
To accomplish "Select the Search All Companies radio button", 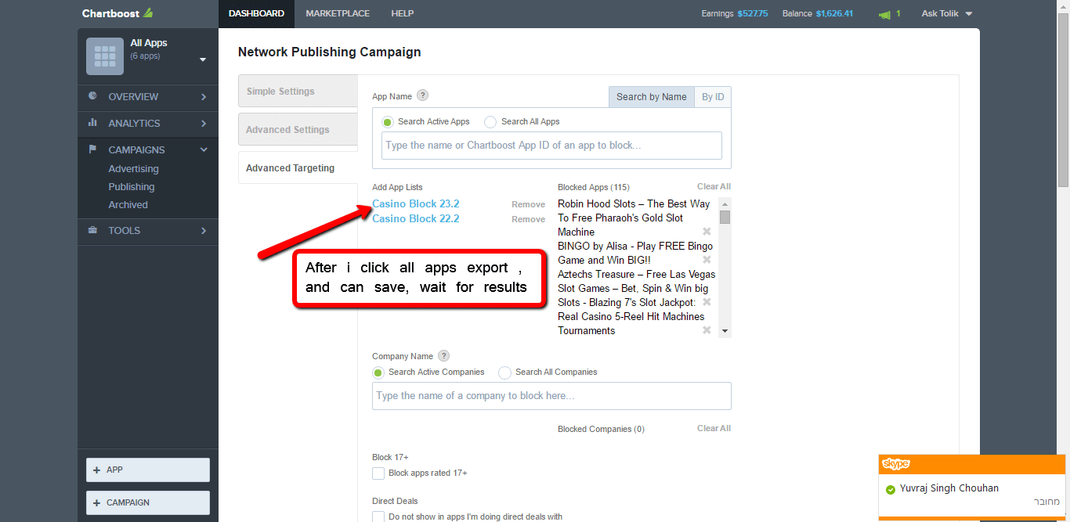I will 505,373.
